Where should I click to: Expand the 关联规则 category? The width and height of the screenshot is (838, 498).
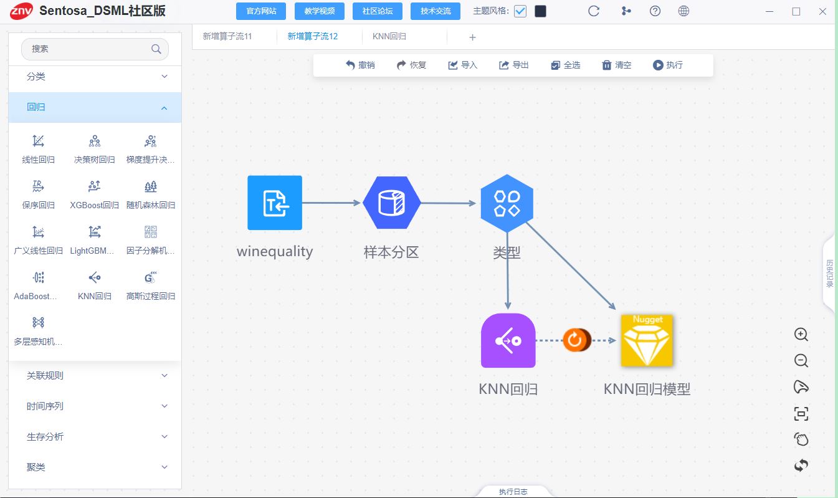[95, 376]
